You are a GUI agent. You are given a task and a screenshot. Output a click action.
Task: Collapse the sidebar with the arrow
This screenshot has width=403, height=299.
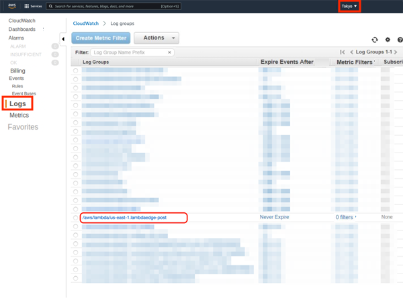(63, 39)
